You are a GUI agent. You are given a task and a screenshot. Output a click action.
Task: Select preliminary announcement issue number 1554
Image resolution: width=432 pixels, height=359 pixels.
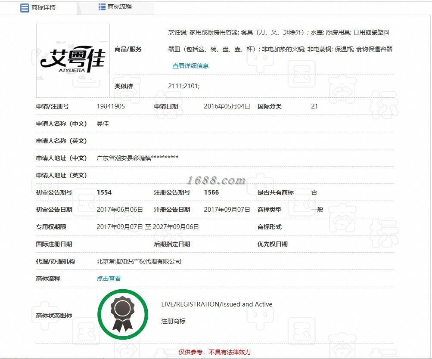[104, 192]
